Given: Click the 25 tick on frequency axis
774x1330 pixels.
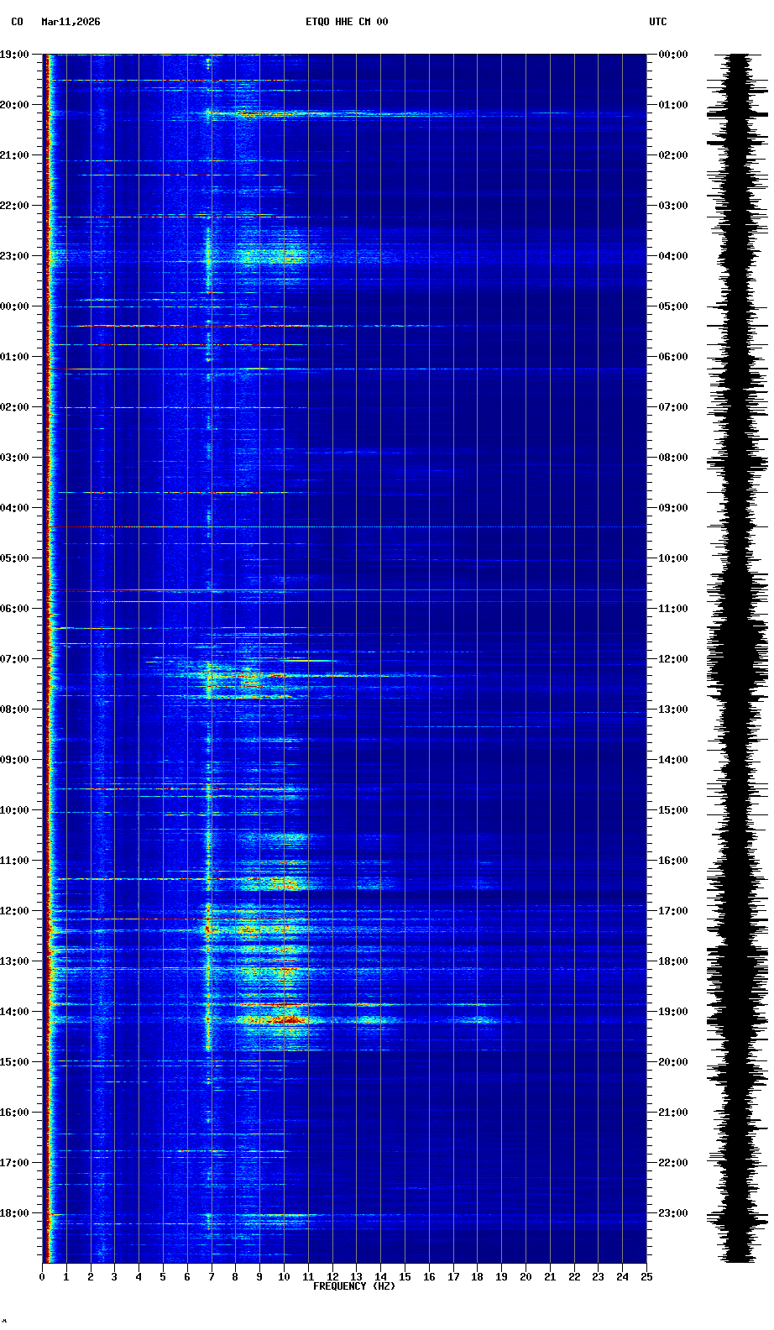Looking at the screenshot, I should point(646,1277).
